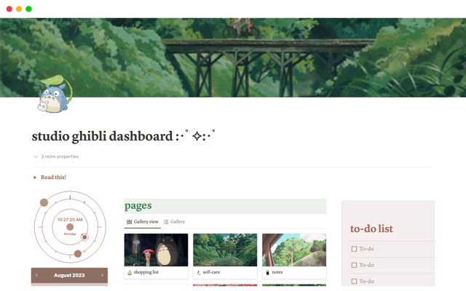Expand the Read this! toggle

35,178
